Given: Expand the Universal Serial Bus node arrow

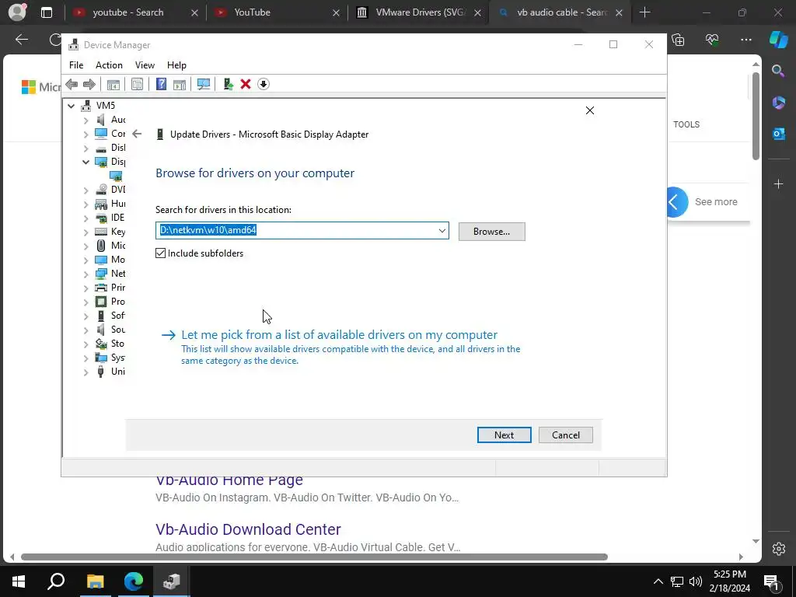Looking at the screenshot, I should pos(86,372).
